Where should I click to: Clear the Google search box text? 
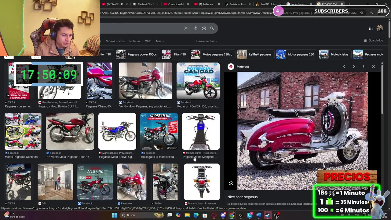point(186,28)
